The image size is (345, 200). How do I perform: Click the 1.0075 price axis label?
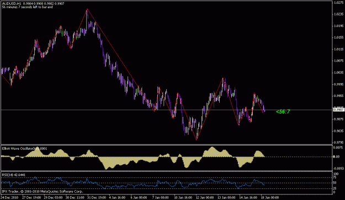pyautogui.click(x=338, y=61)
